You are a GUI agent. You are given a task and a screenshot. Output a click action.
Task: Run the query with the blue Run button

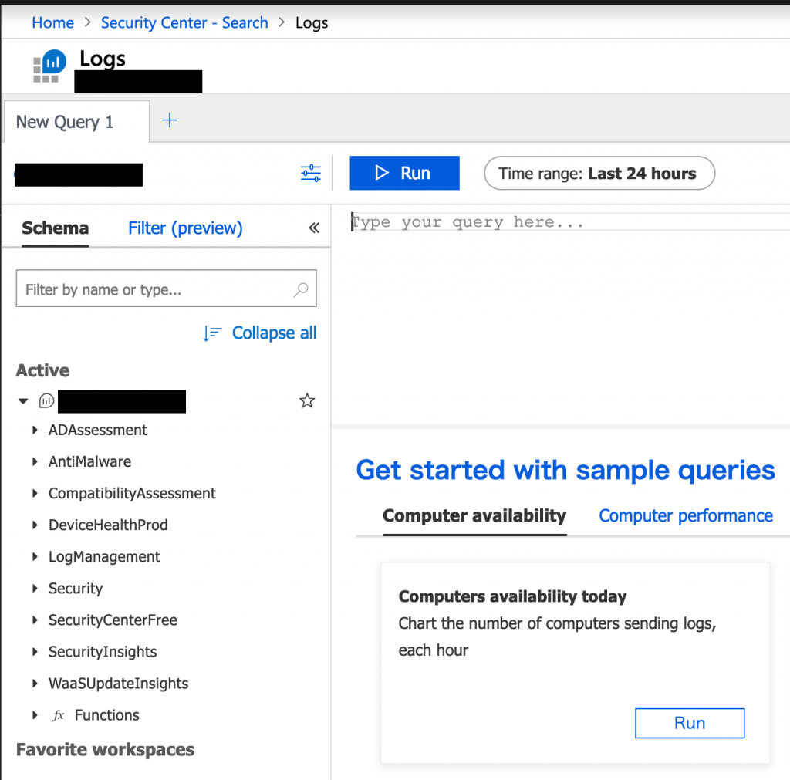[404, 173]
